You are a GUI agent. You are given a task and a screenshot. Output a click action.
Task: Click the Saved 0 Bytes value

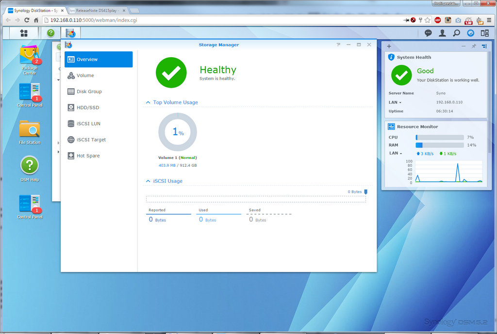[257, 220]
